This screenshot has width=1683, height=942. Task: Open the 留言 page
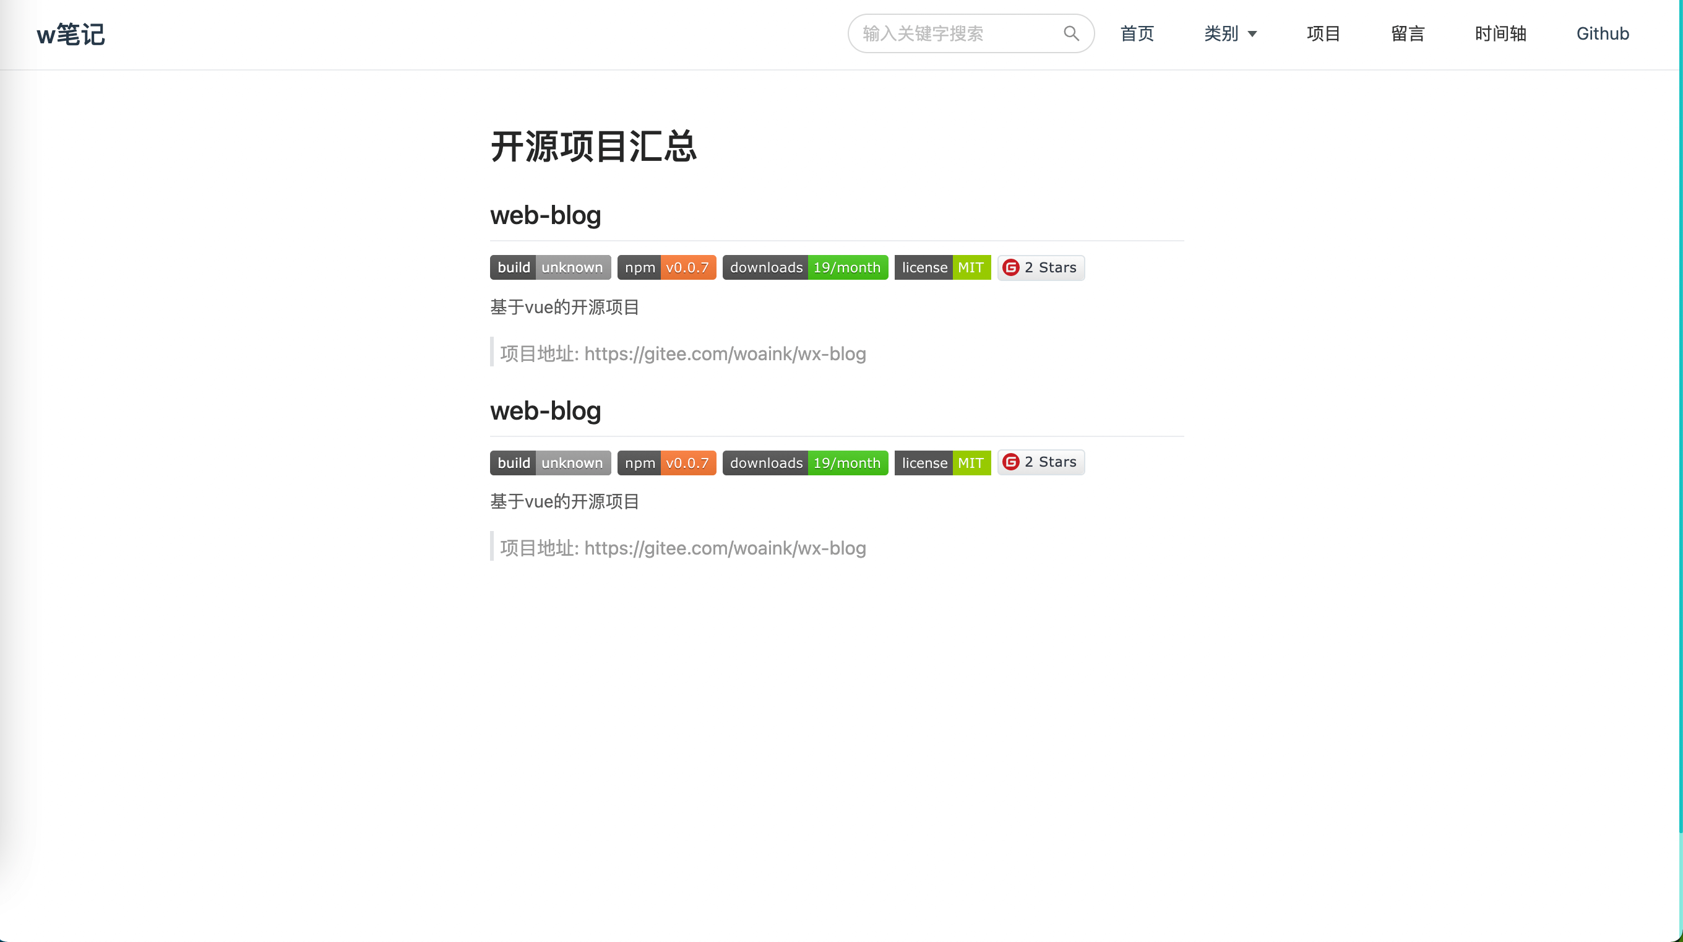tap(1407, 33)
